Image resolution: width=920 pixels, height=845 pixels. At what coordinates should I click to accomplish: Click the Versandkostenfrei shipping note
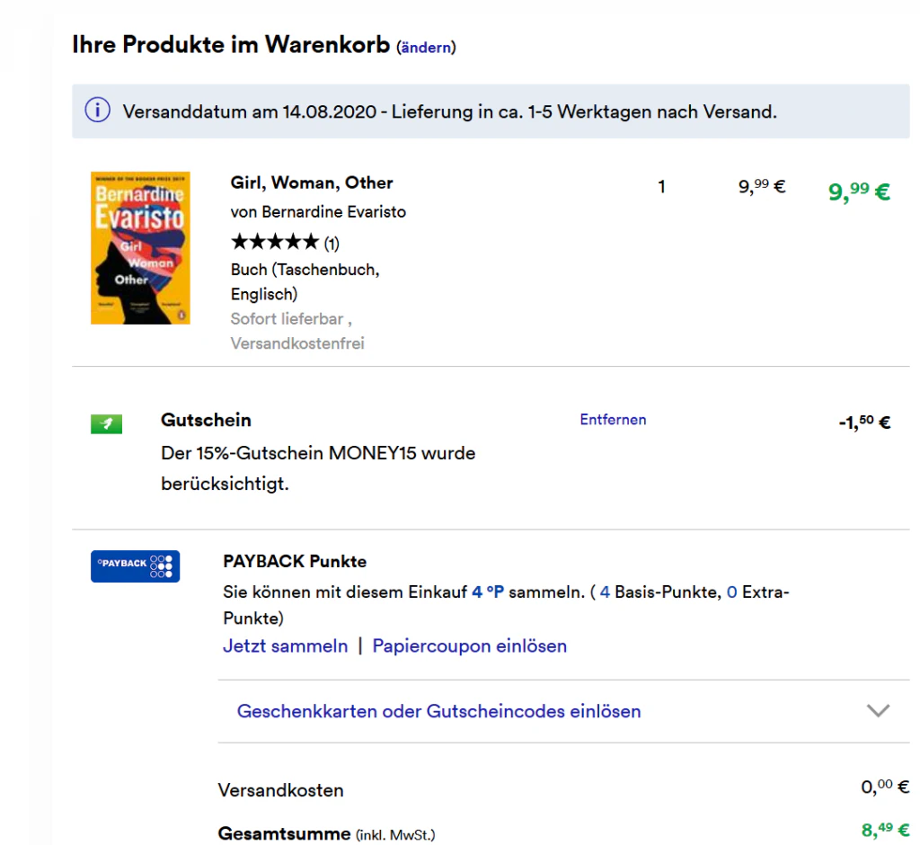coord(297,342)
